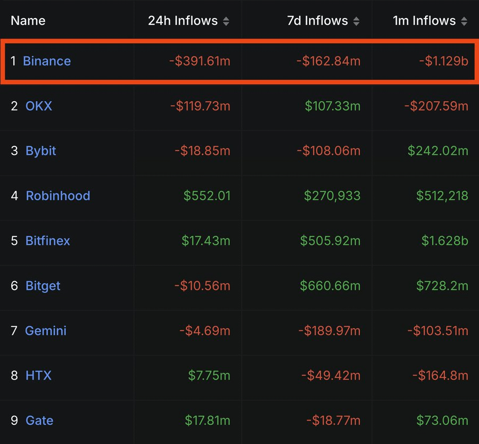Image resolution: width=479 pixels, height=444 pixels.
Task: Click the 24h Inflows sort arrows icon
Action: (x=226, y=21)
